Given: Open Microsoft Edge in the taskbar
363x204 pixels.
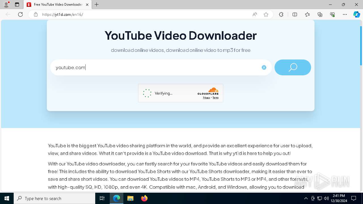Looking at the screenshot, I should pos(117,198).
